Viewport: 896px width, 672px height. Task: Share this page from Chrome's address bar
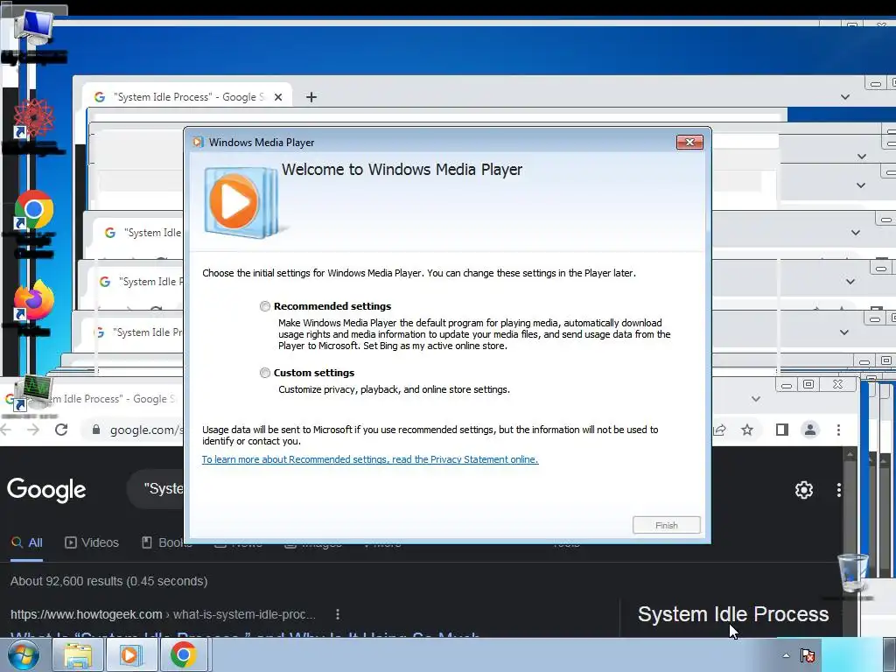tap(720, 430)
